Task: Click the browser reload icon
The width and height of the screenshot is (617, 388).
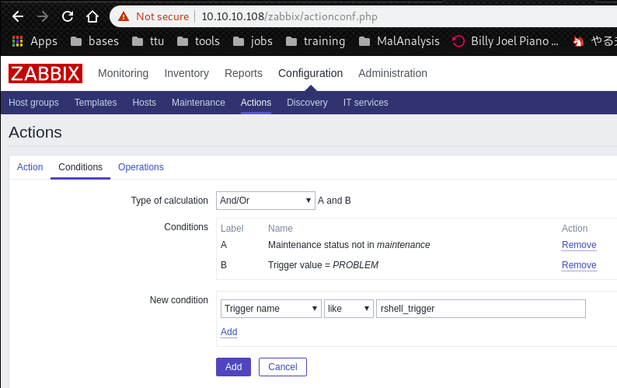Action: (x=68, y=16)
